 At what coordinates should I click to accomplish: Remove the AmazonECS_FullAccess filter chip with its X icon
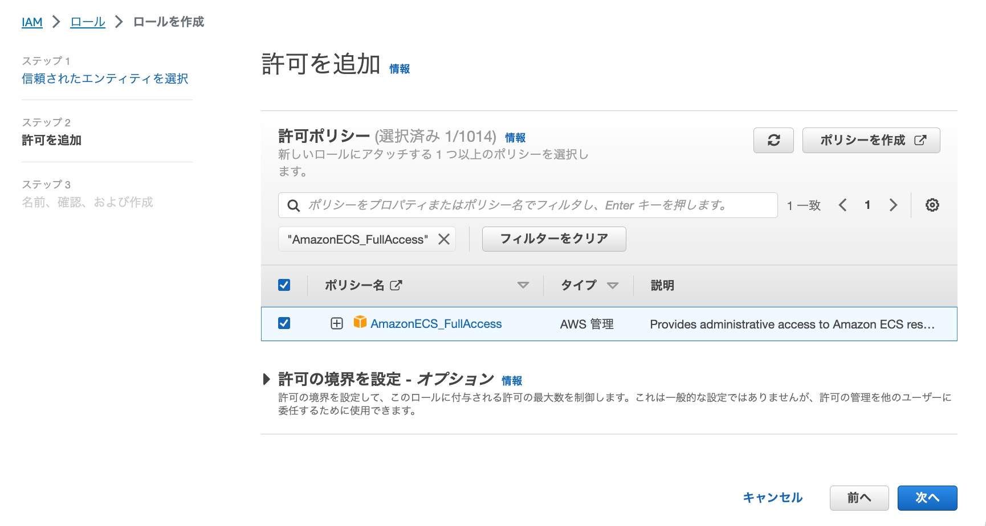(443, 239)
